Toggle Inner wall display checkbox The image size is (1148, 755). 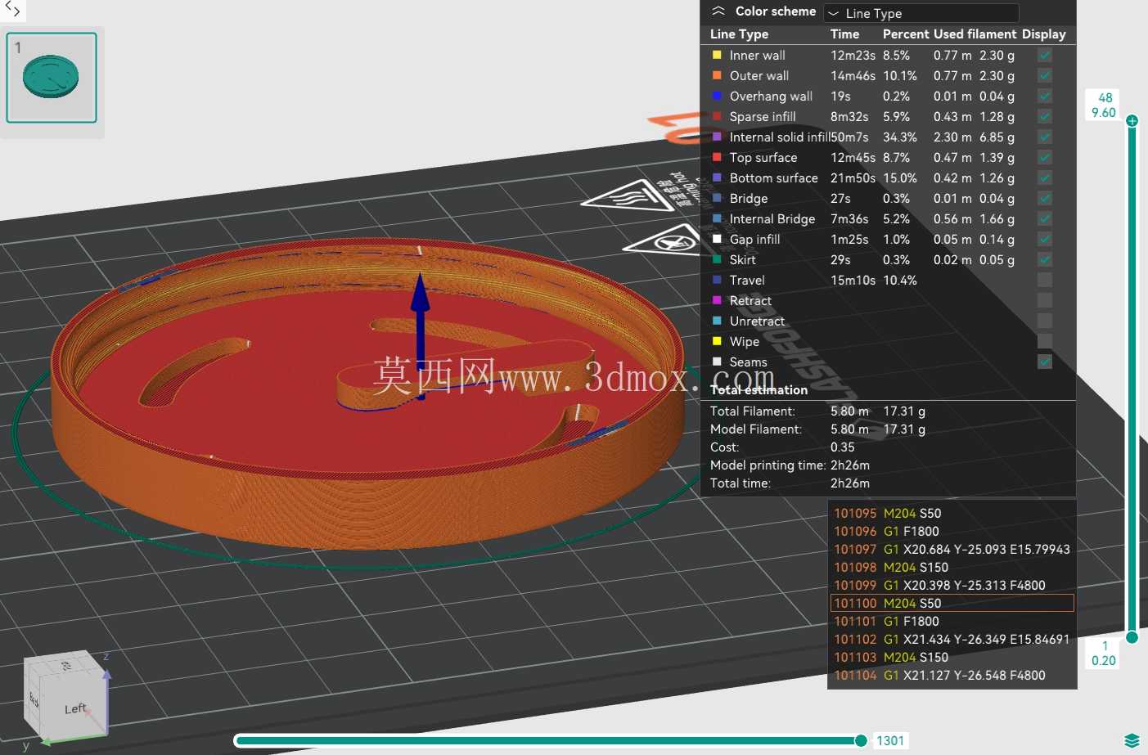click(x=1045, y=55)
